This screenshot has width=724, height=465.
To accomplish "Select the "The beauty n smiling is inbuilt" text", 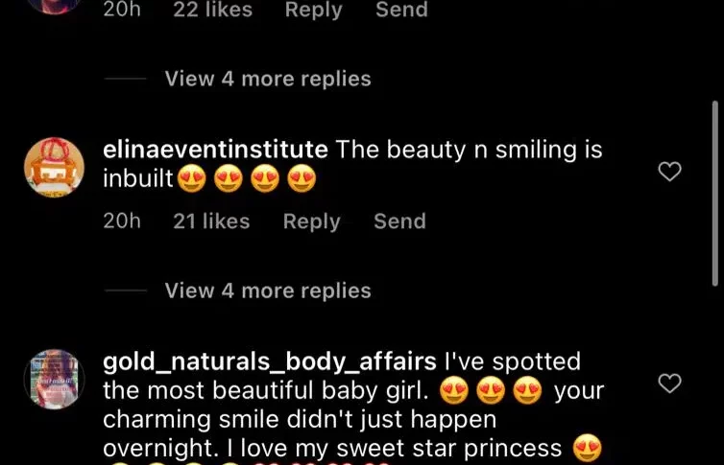I will tap(352, 164).
